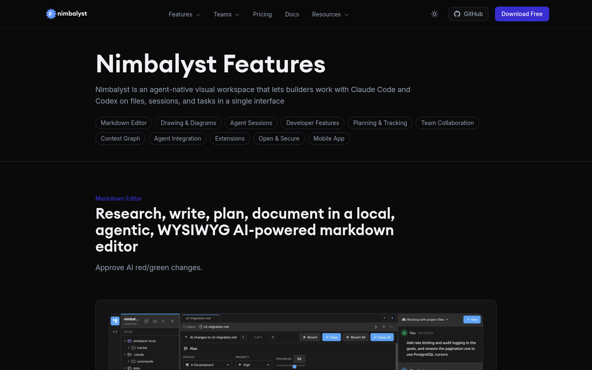This screenshot has width=592, height=370.
Task: Jump to Drawing & Diagrams section
Action: tap(188, 123)
